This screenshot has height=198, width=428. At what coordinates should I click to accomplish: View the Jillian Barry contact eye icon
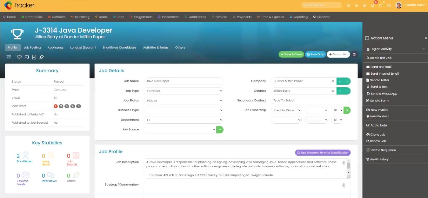tap(333, 91)
